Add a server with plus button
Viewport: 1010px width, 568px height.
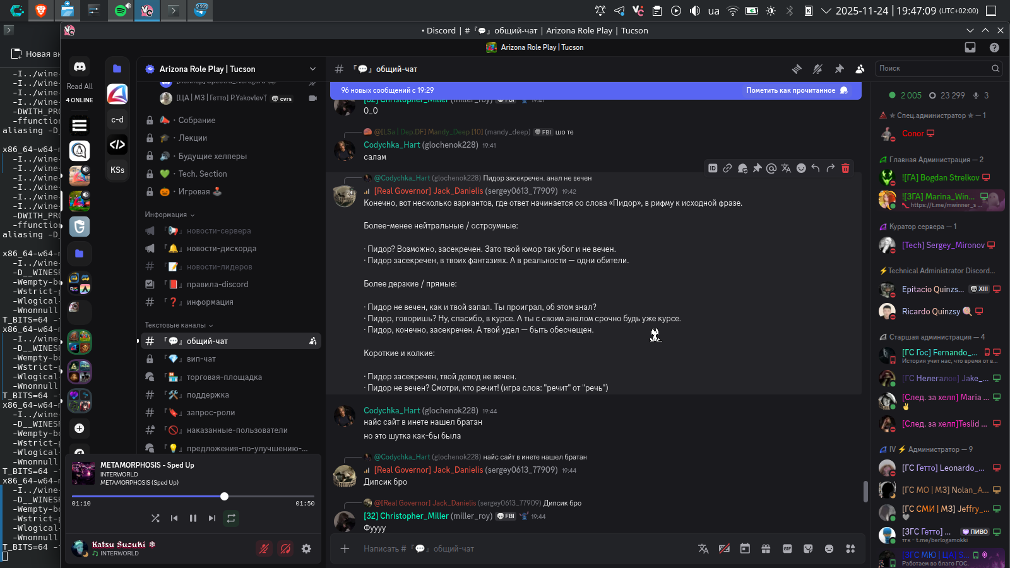pos(80,429)
